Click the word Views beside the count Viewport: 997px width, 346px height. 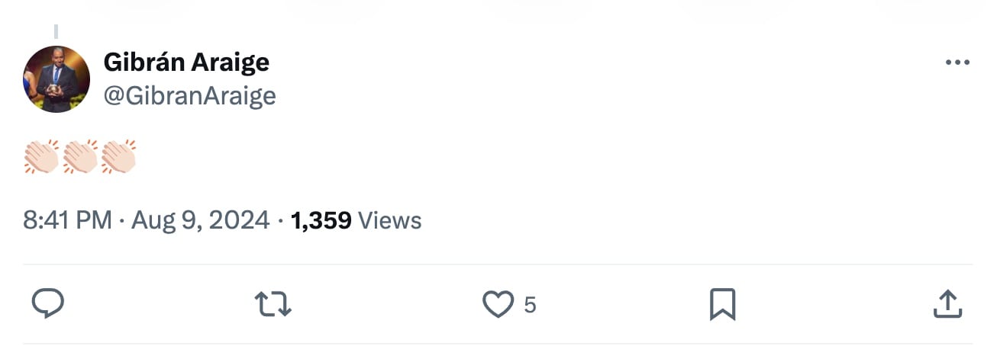click(389, 221)
